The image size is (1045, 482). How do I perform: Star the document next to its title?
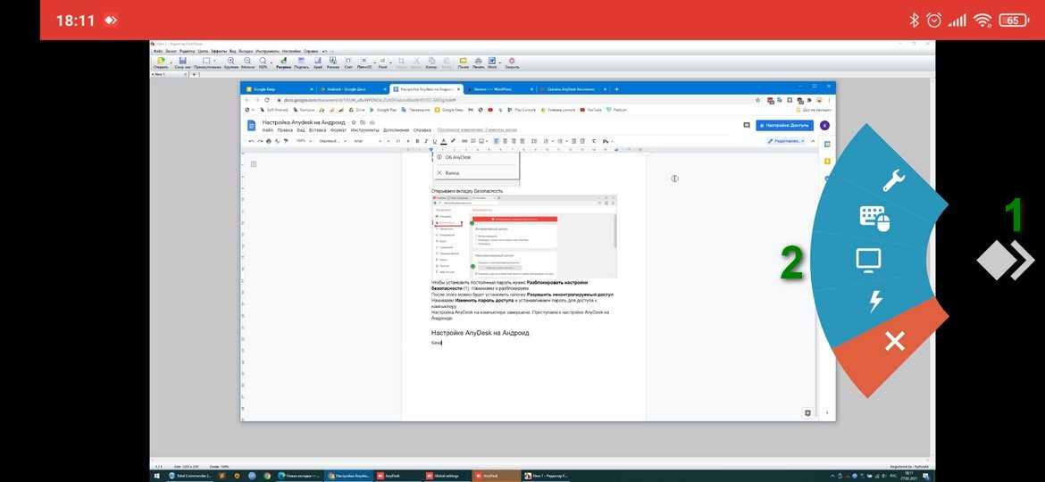(x=354, y=121)
